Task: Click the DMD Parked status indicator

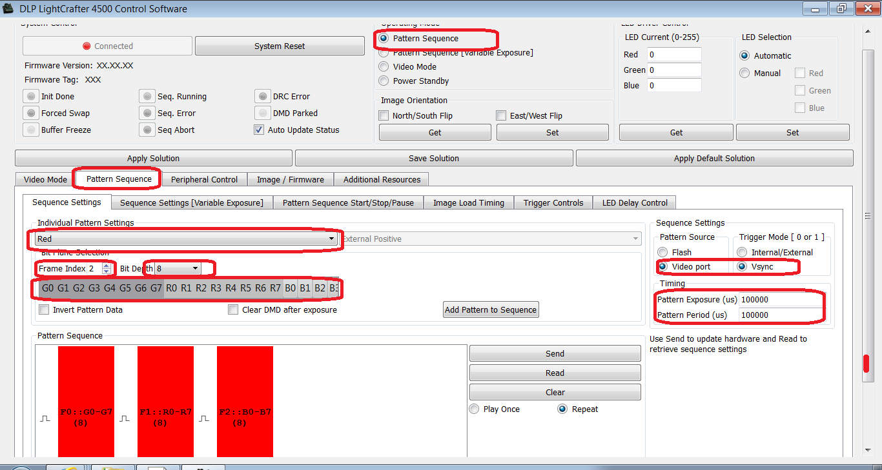Action: pos(262,113)
